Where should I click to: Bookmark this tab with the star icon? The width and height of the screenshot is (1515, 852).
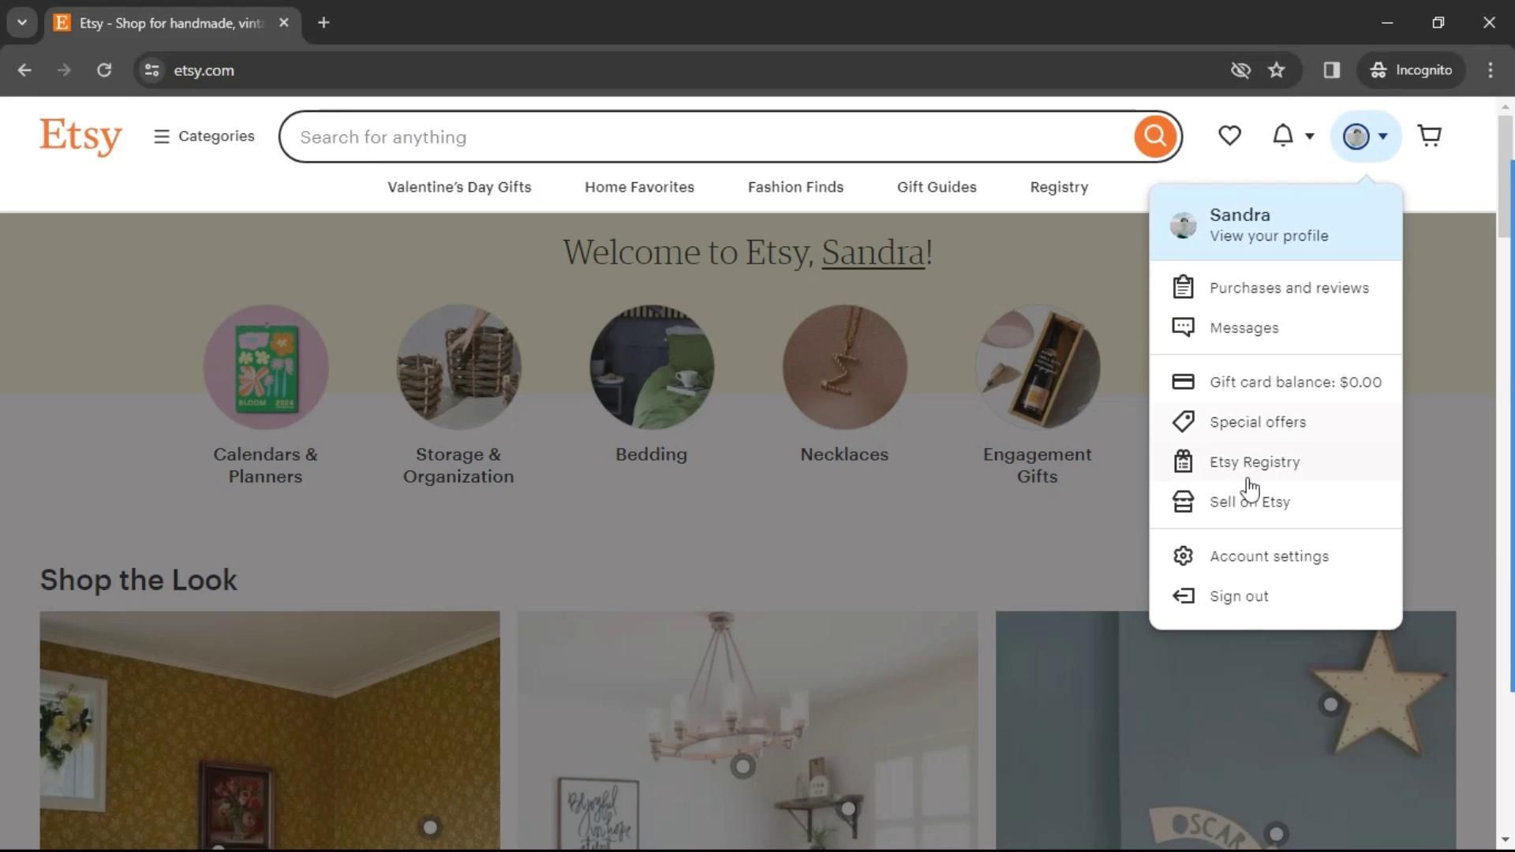(1276, 70)
